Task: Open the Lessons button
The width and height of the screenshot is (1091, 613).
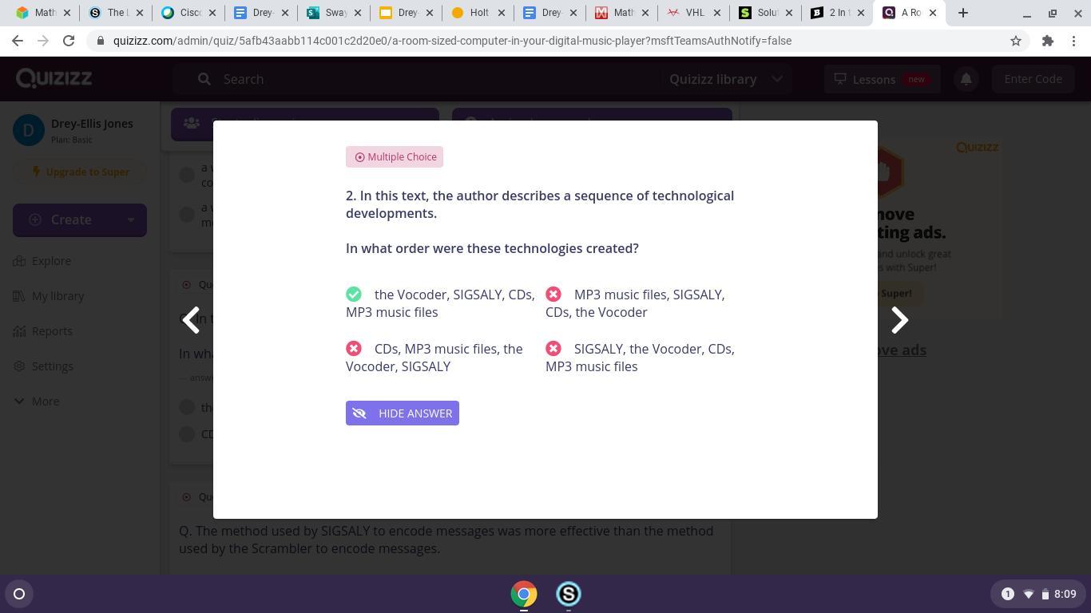Action: [x=882, y=79]
